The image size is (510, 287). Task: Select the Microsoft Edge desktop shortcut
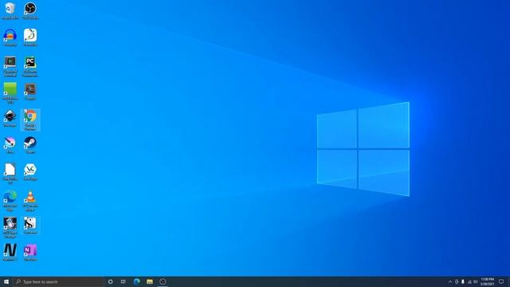(x=10, y=201)
